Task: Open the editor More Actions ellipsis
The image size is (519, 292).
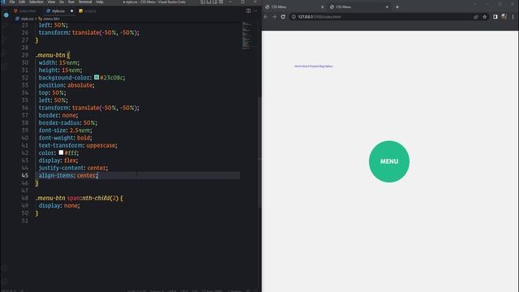Action: (x=255, y=11)
